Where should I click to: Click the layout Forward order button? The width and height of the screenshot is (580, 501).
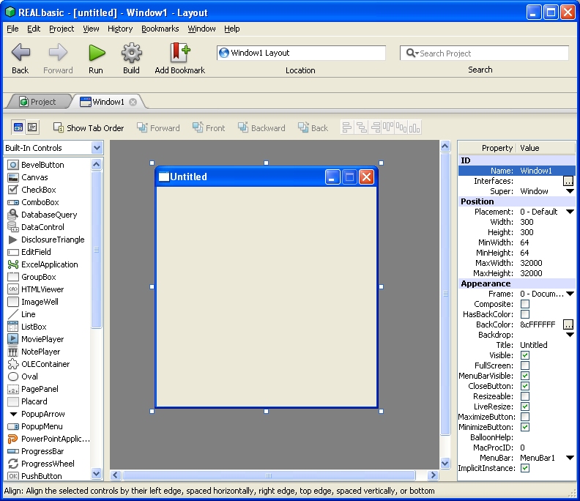[x=158, y=128]
